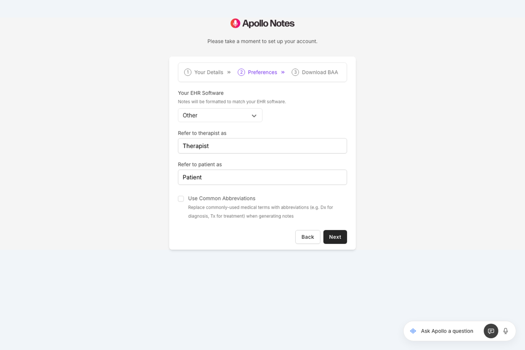Go to the Your Details step

(x=204, y=72)
